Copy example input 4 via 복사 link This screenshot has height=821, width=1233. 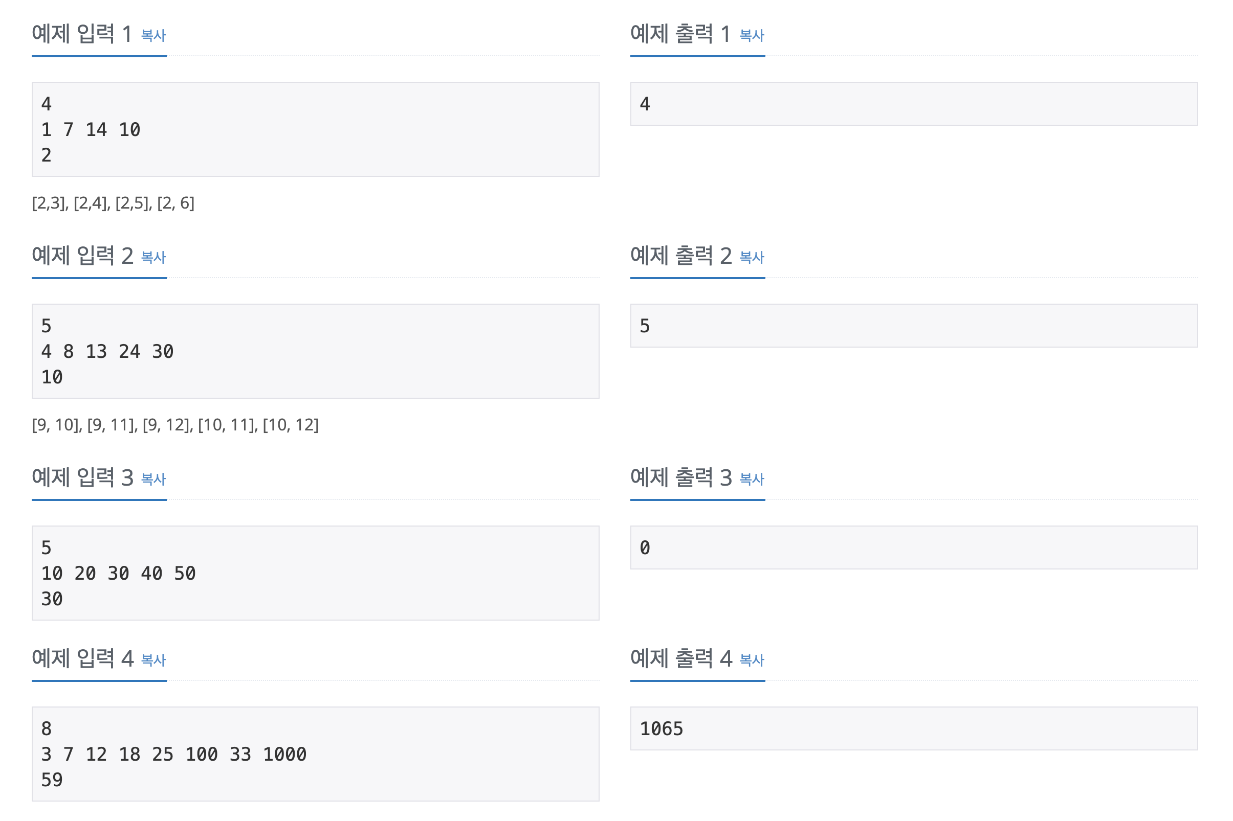pos(153,660)
